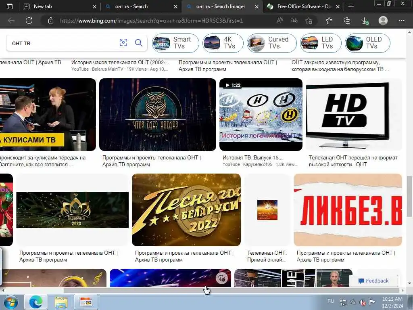Open the news anchor studio image
Screen dimensions: 413x310
(x=293, y=278)
